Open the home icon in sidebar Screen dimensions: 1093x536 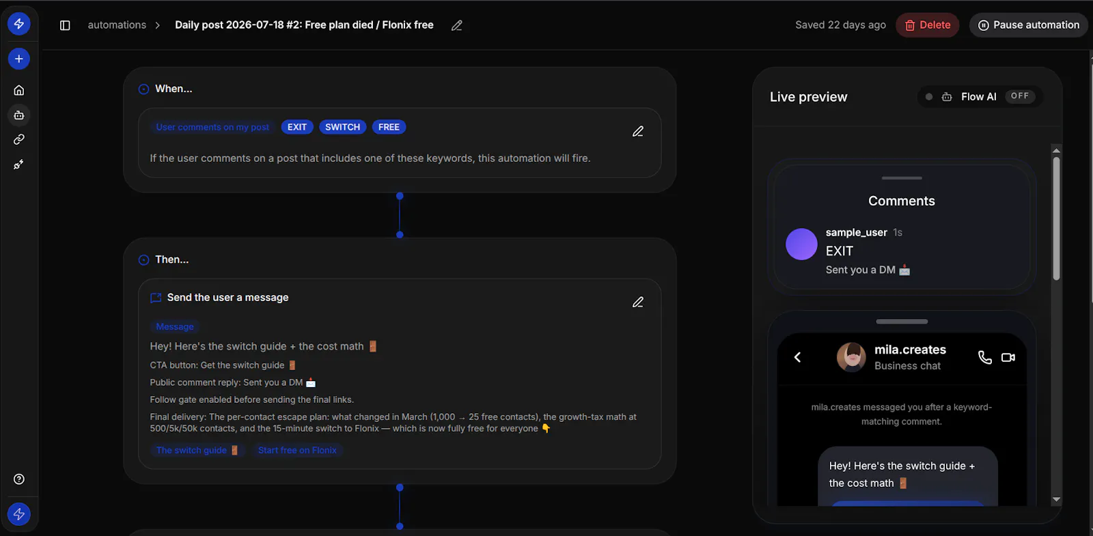tap(19, 90)
